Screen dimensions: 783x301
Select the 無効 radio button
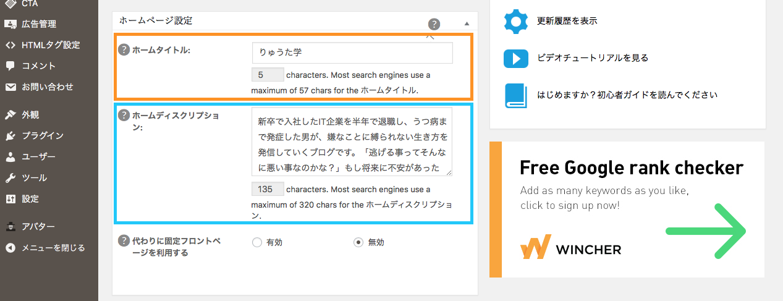pos(358,242)
